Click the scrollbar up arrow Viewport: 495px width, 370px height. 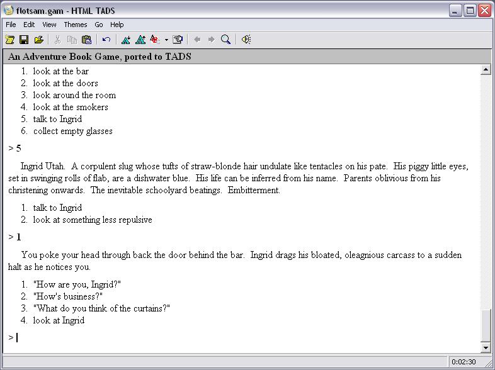pyautogui.click(x=486, y=69)
